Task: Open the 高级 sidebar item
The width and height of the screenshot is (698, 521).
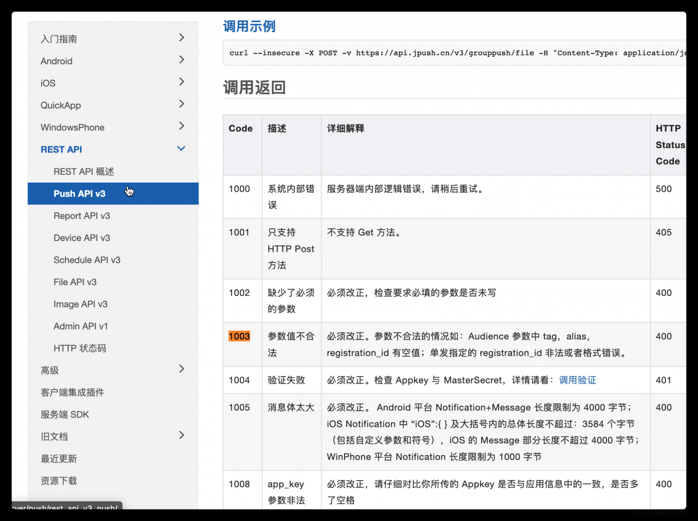Action: click(50, 370)
